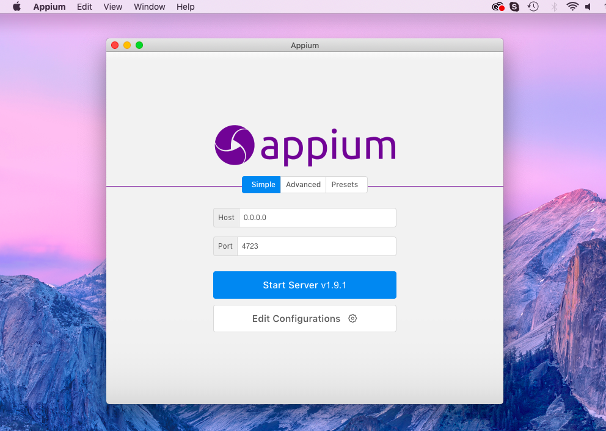This screenshot has width=606, height=431.
Task: Open the View menu
Action: 113,7
